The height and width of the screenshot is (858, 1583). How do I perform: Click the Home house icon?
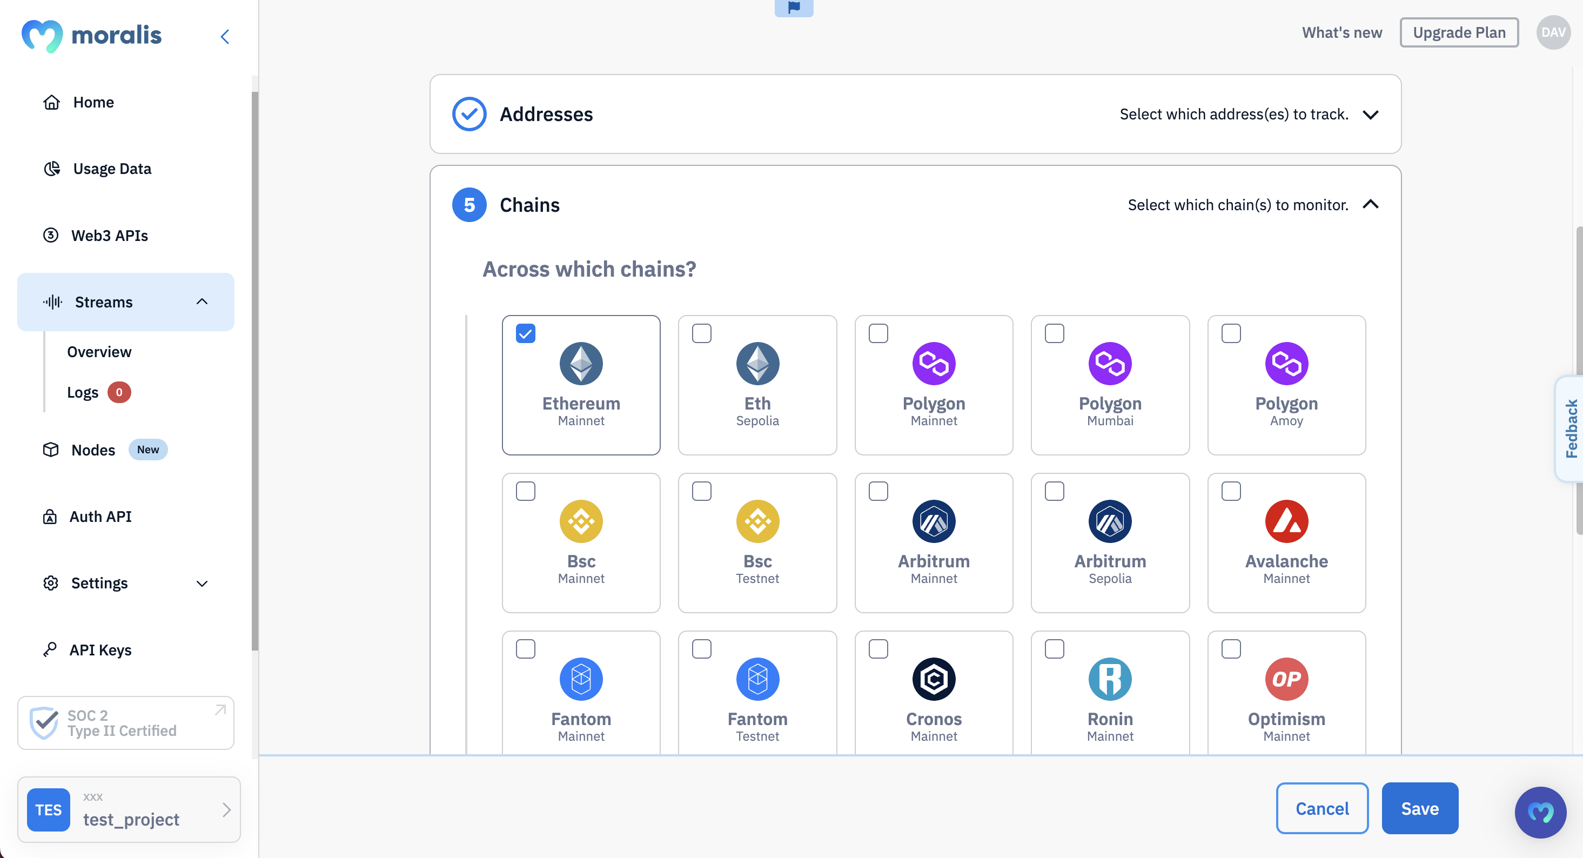(x=52, y=102)
